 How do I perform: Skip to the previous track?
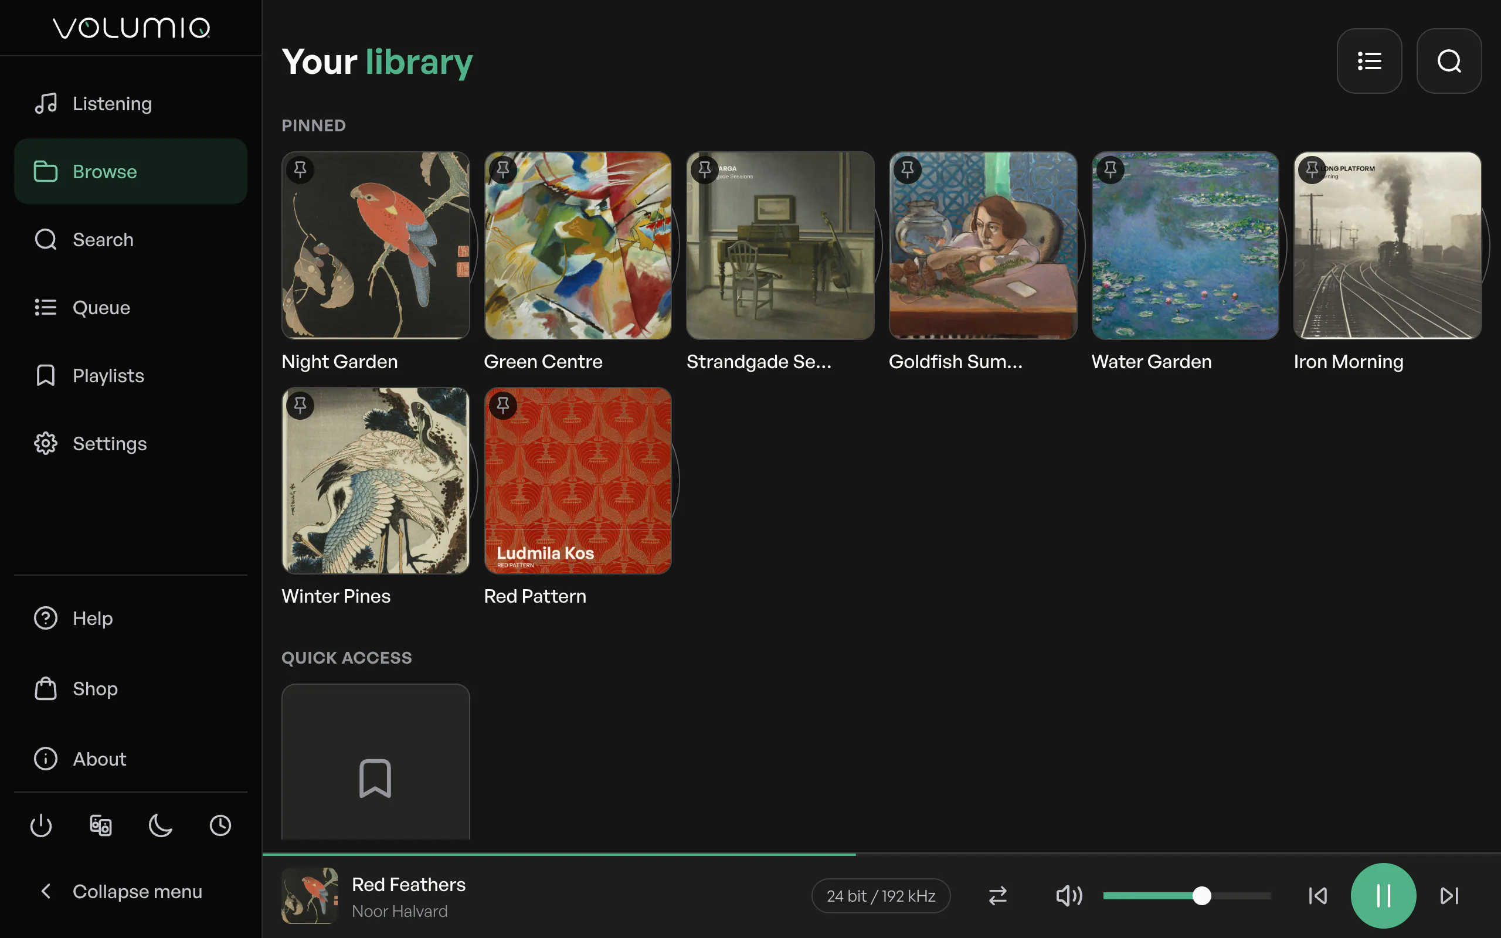point(1317,895)
